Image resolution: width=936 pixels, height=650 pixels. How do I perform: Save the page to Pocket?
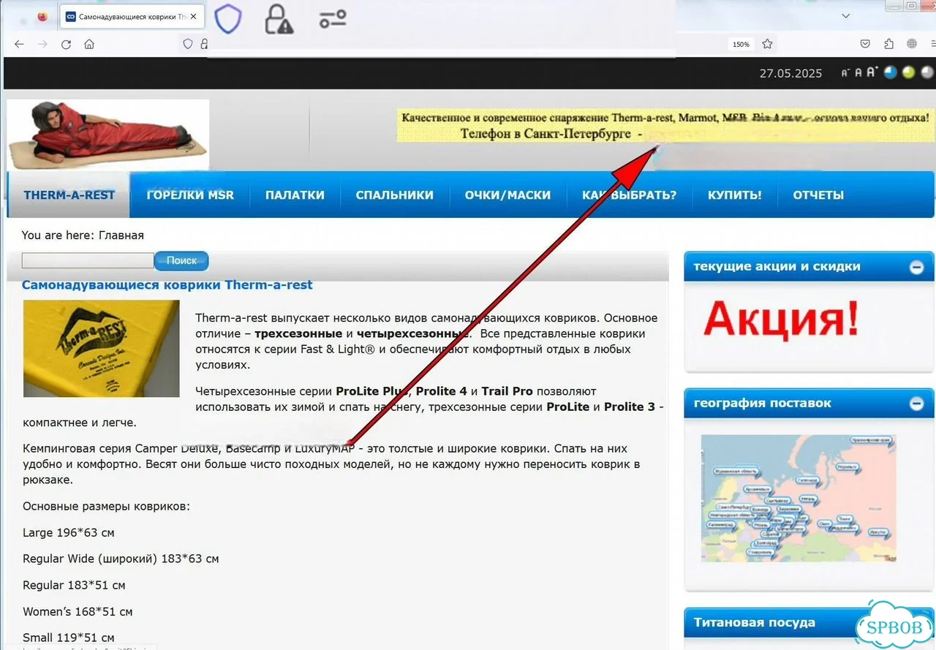coord(865,44)
